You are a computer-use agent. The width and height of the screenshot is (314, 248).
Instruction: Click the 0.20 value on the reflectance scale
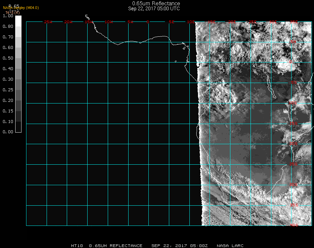coord(8,101)
